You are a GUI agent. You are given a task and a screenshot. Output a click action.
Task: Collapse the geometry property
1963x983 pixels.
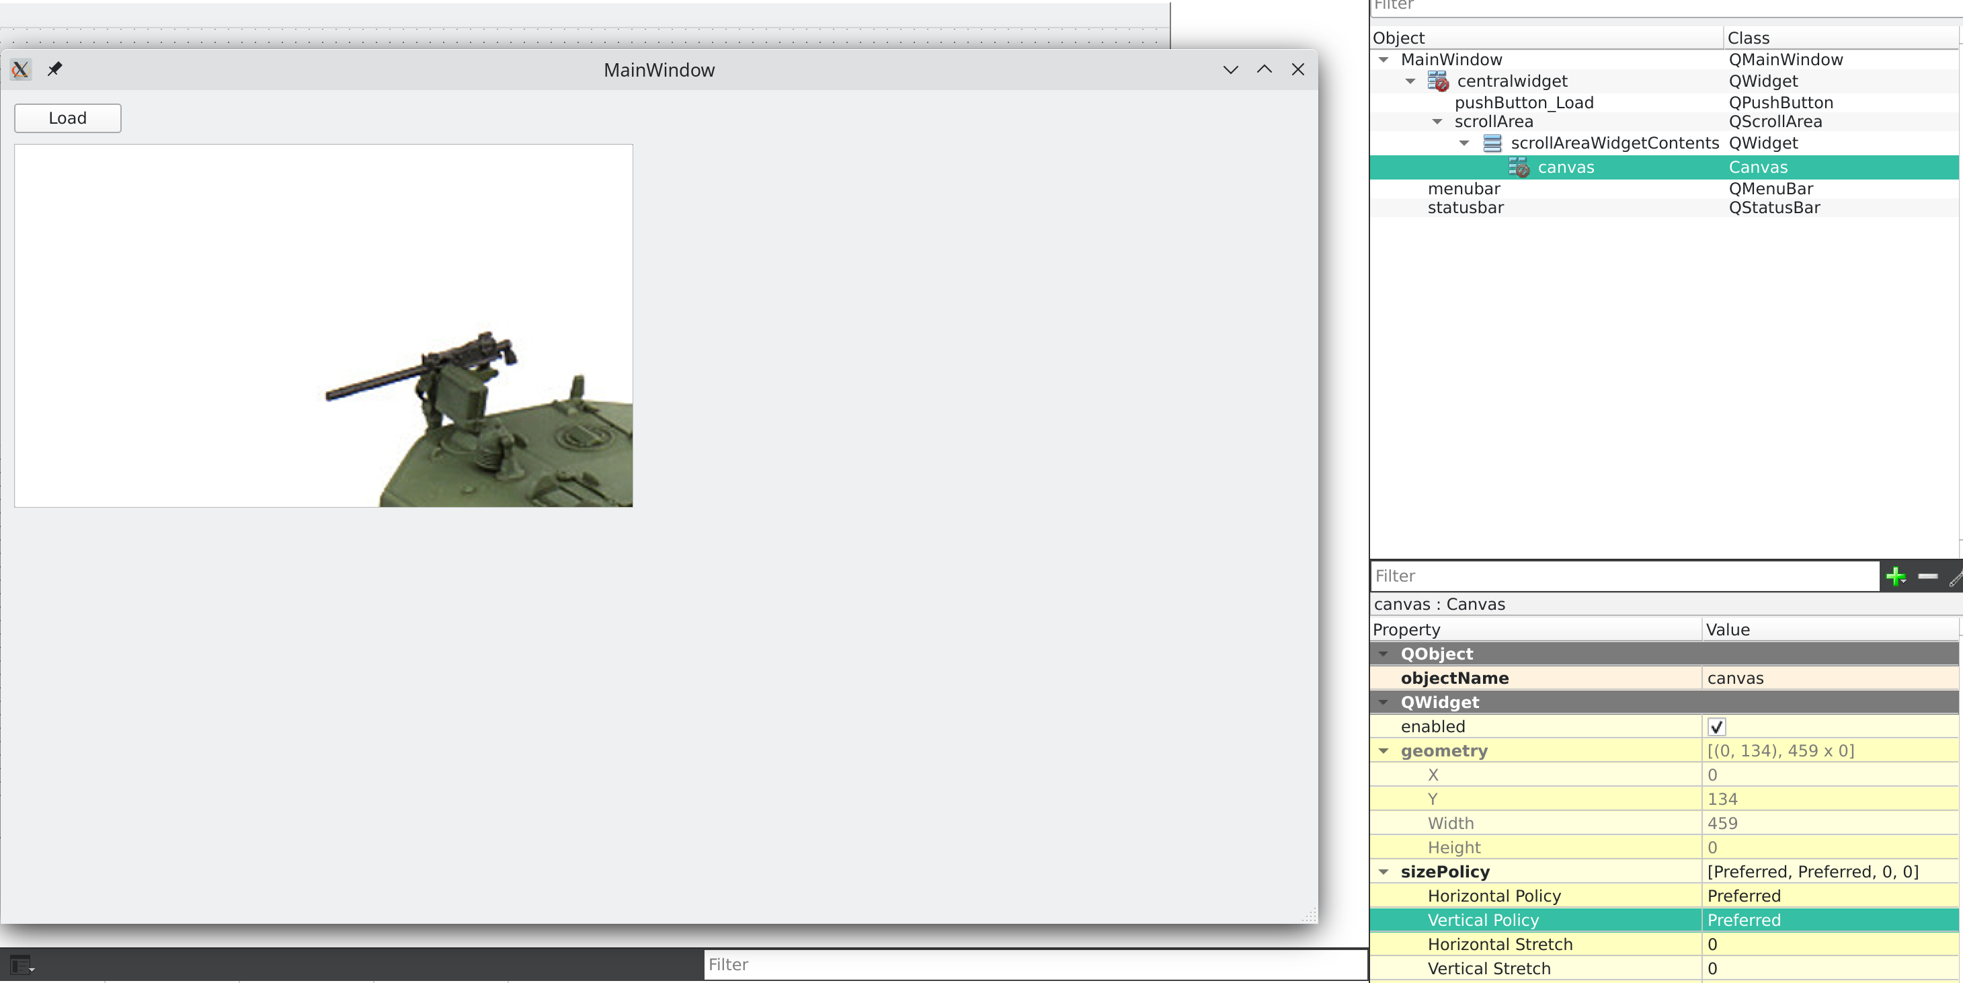[1383, 750]
